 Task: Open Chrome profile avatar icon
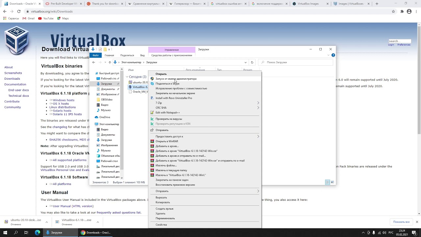[409, 11]
